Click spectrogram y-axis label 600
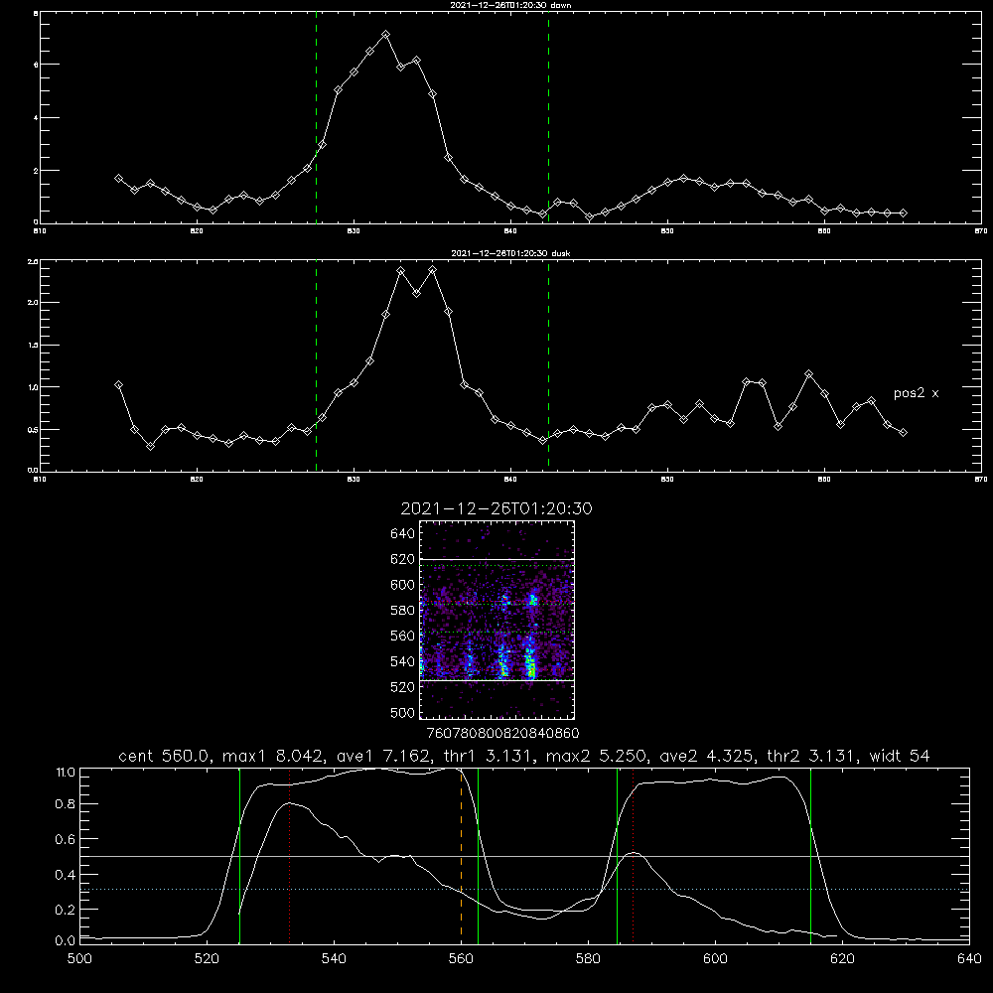 coord(403,585)
